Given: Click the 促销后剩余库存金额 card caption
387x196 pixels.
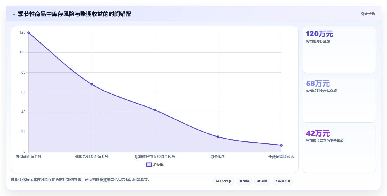Looking at the screenshot, I should [x=321, y=91].
